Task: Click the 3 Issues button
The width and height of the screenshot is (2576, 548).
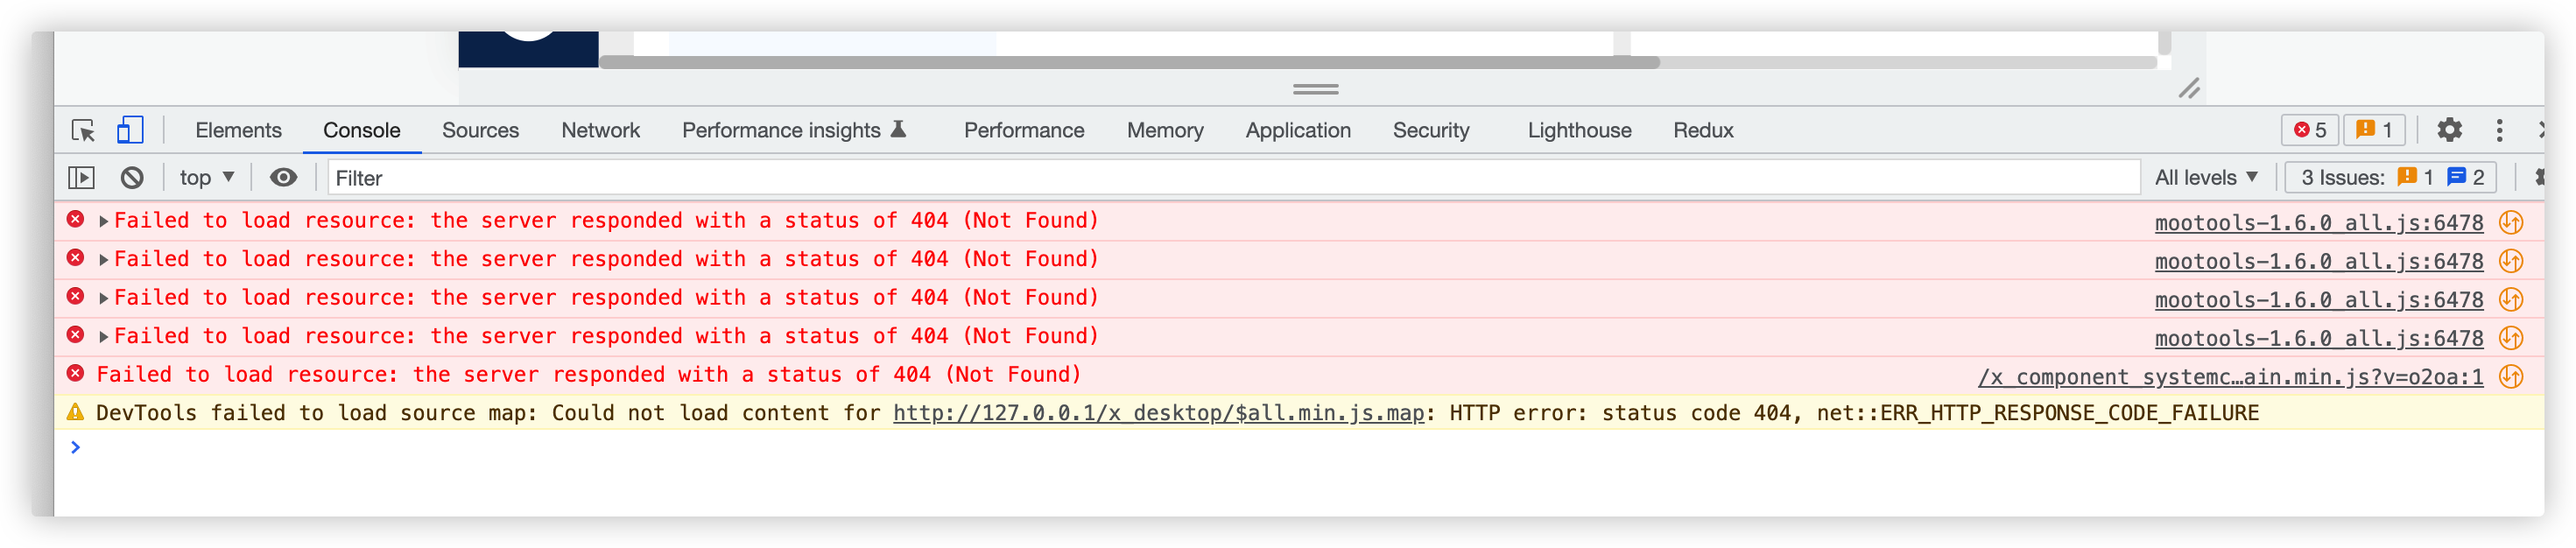Action: coord(2390,178)
